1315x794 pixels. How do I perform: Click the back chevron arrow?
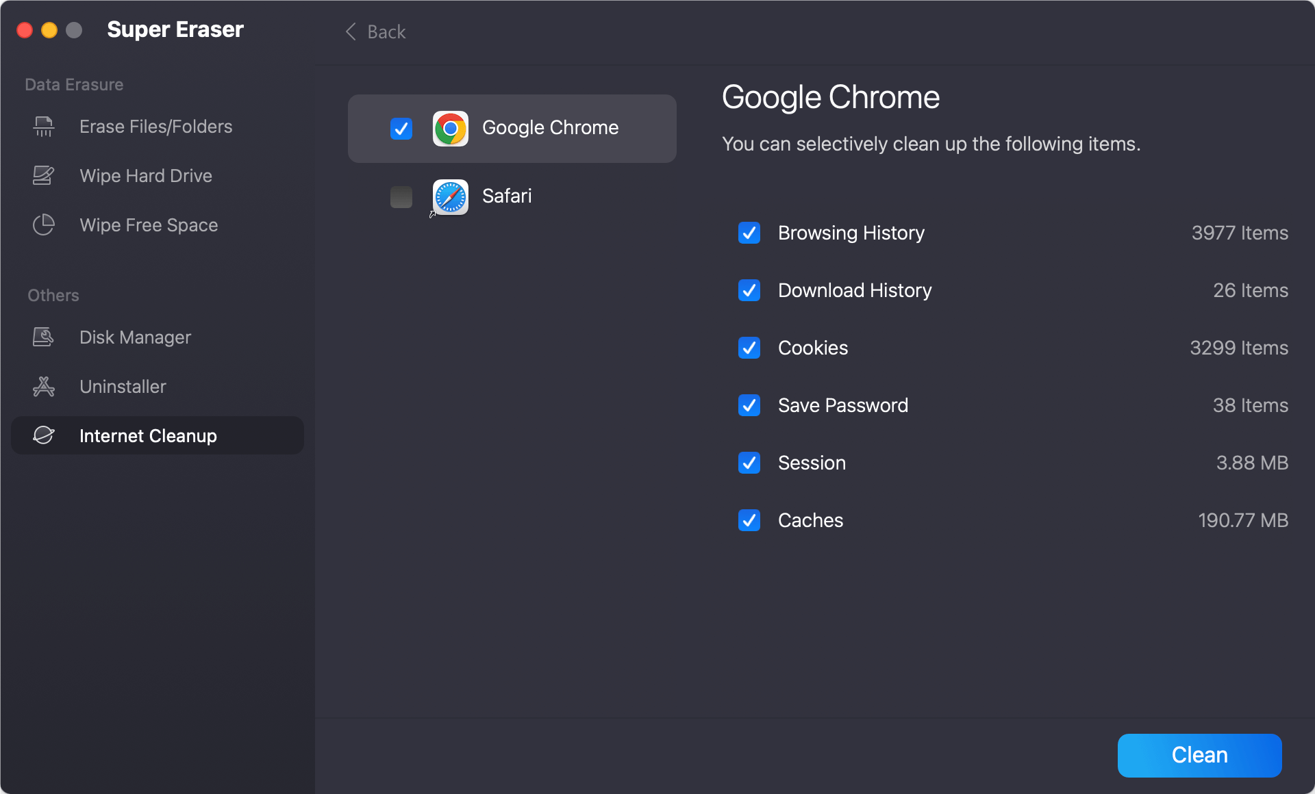pos(350,31)
